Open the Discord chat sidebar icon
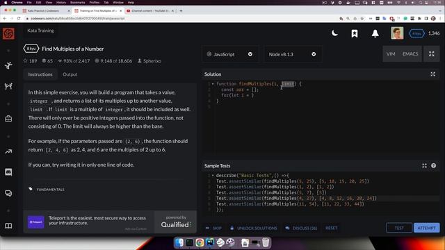Screen dimensions: 445x250 [8, 172]
